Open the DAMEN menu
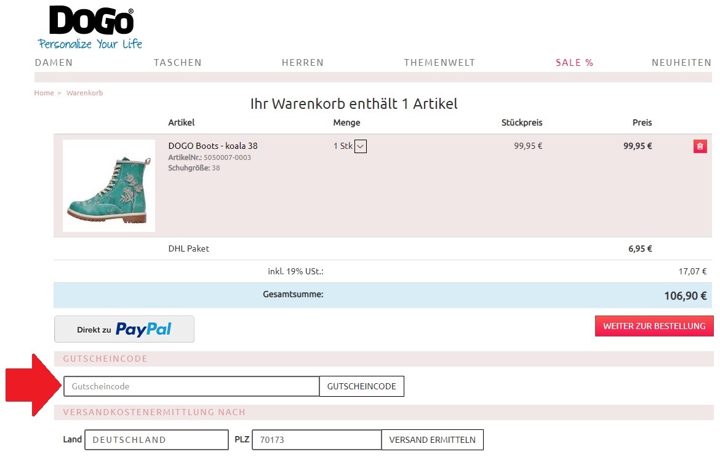Image resolution: width=720 pixels, height=457 pixels. (x=54, y=62)
